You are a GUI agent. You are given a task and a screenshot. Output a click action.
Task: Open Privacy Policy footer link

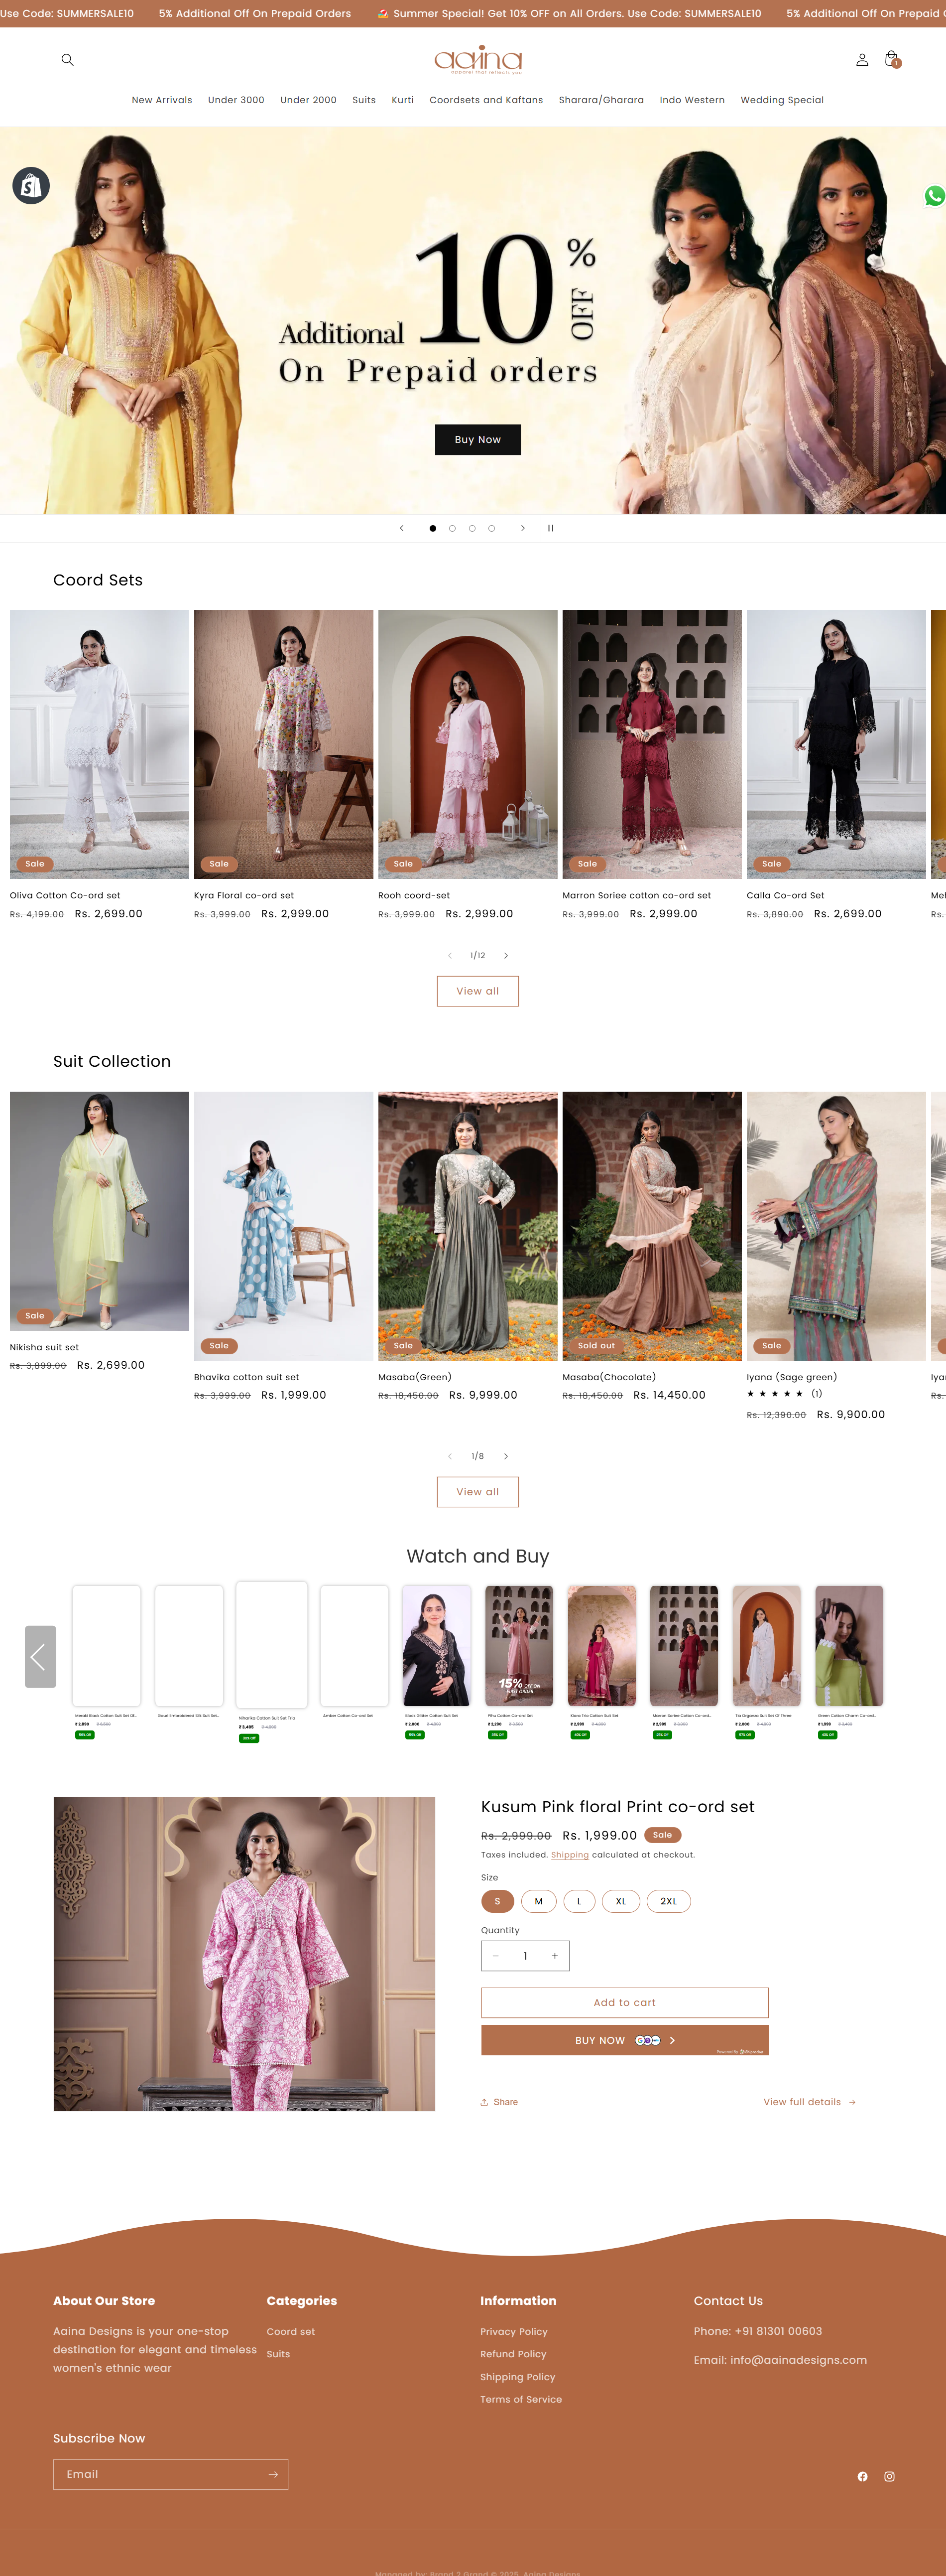[x=513, y=2332]
